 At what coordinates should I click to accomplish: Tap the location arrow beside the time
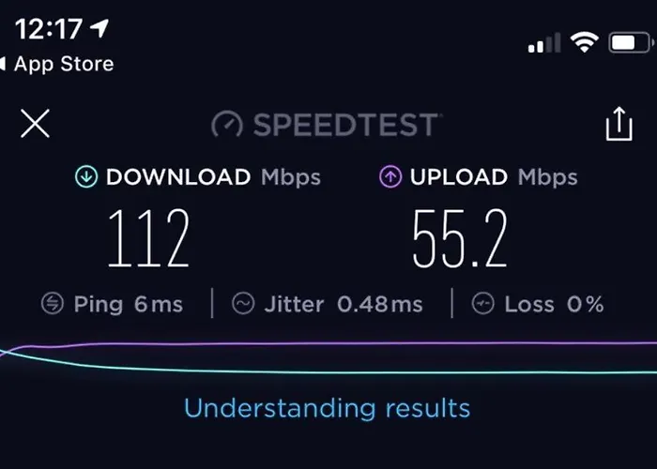tap(99, 28)
